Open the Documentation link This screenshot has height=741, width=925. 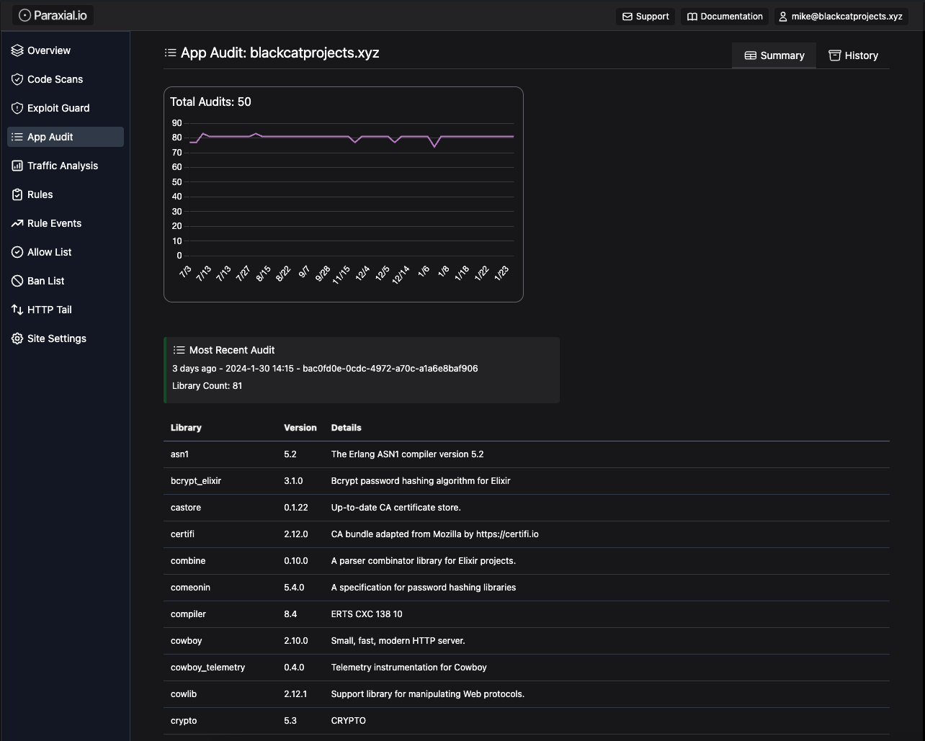click(725, 17)
